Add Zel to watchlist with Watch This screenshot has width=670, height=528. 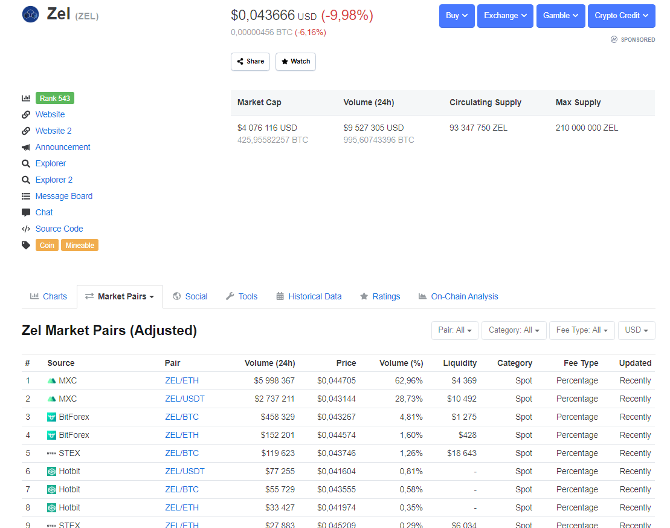point(295,62)
